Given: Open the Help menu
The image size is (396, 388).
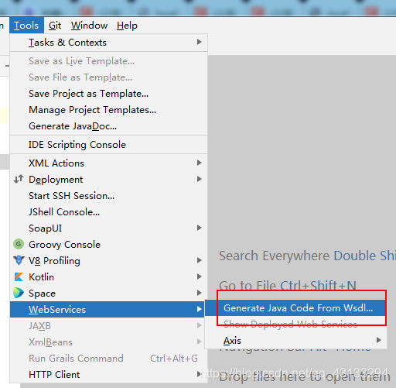Looking at the screenshot, I should (127, 26).
